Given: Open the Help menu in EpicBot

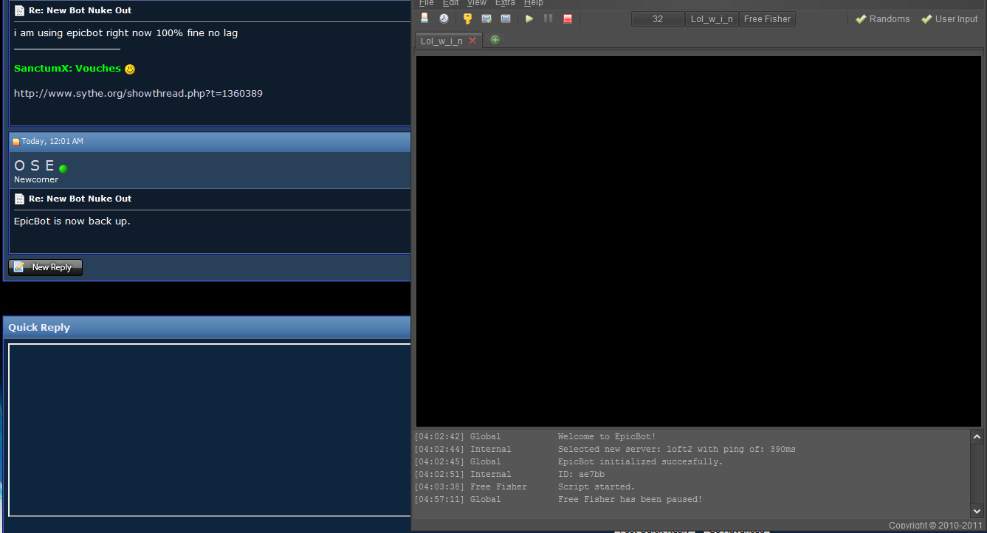Looking at the screenshot, I should click(x=533, y=3).
